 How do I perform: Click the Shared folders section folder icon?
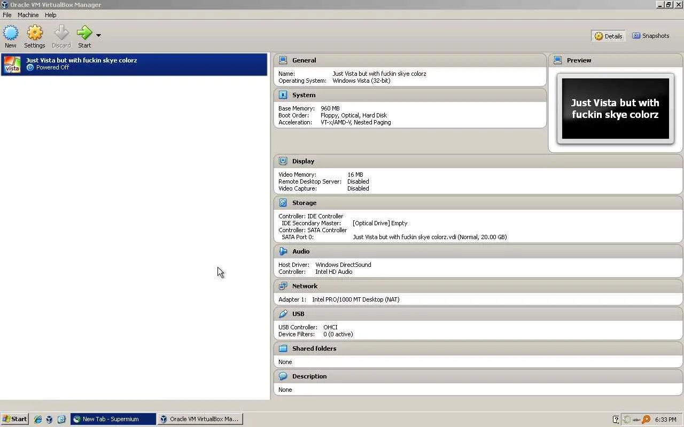pos(283,349)
